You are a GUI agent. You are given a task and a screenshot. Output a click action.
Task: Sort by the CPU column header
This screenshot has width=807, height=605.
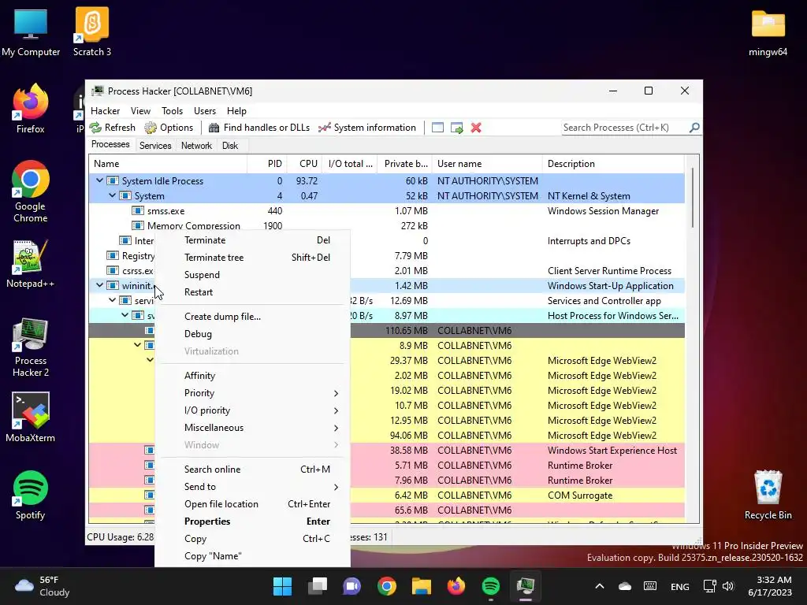pyautogui.click(x=304, y=164)
